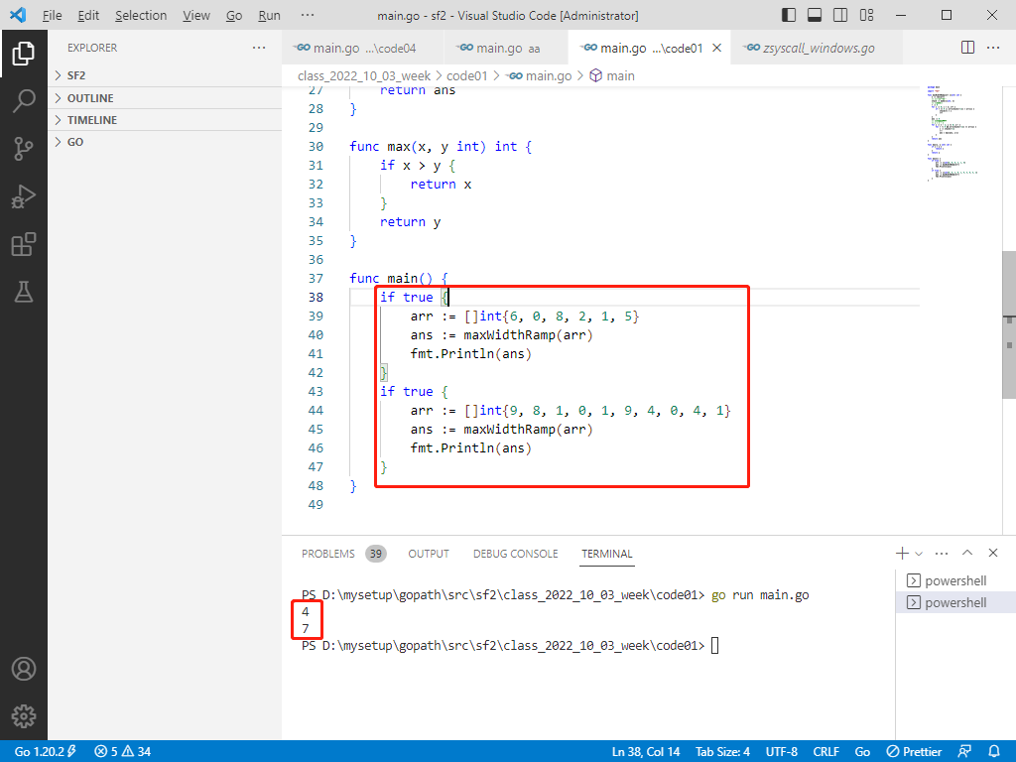Close the main.go code01 tab
Image resolution: width=1016 pixels, height=762 pixels.
click(716, 48)
